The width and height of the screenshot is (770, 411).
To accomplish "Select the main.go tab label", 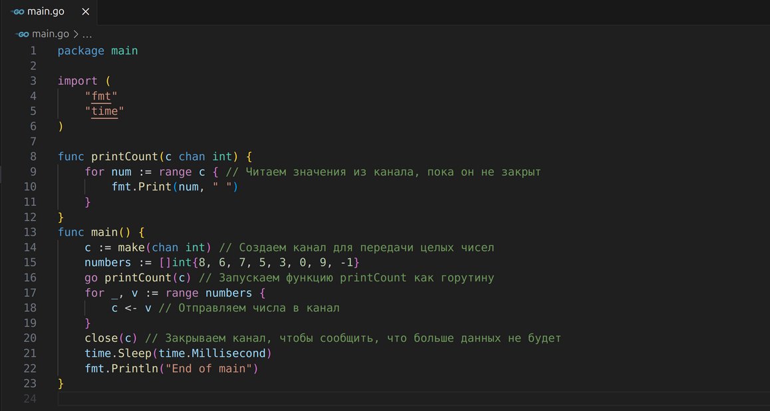I will (x=46, y=12).
